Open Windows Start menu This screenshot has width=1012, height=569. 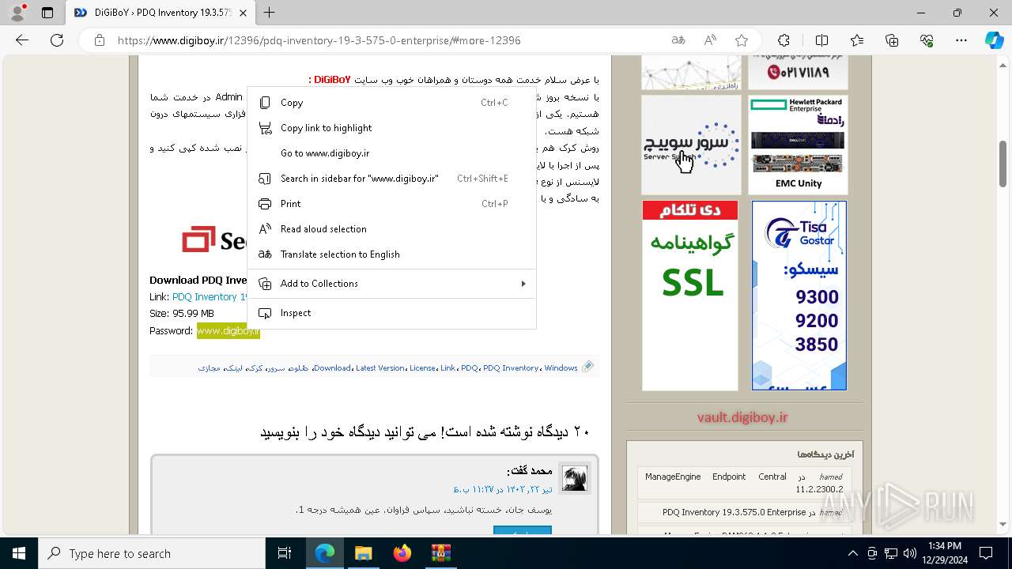click(19, 553)
